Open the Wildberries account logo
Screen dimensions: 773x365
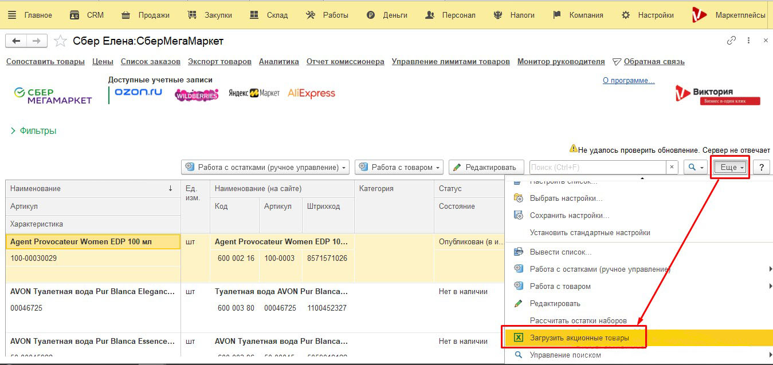[x=197, y=95]
